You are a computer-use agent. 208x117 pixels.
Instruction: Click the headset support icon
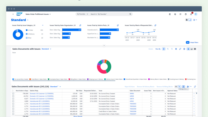175,14
